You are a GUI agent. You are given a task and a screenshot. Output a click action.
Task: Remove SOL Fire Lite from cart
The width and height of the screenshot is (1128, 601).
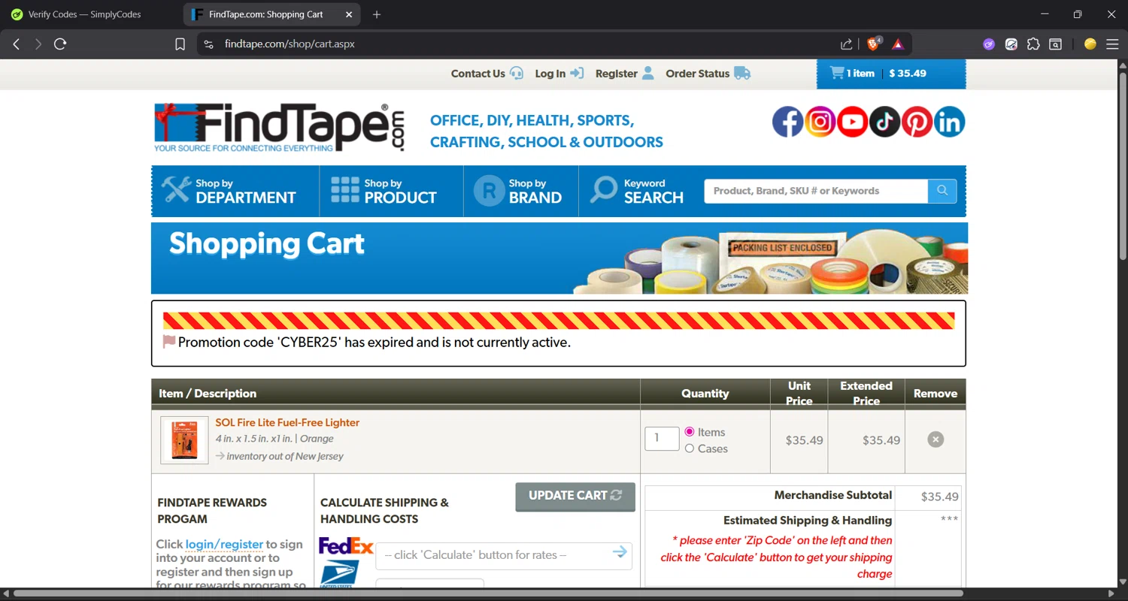pos(935,439)
